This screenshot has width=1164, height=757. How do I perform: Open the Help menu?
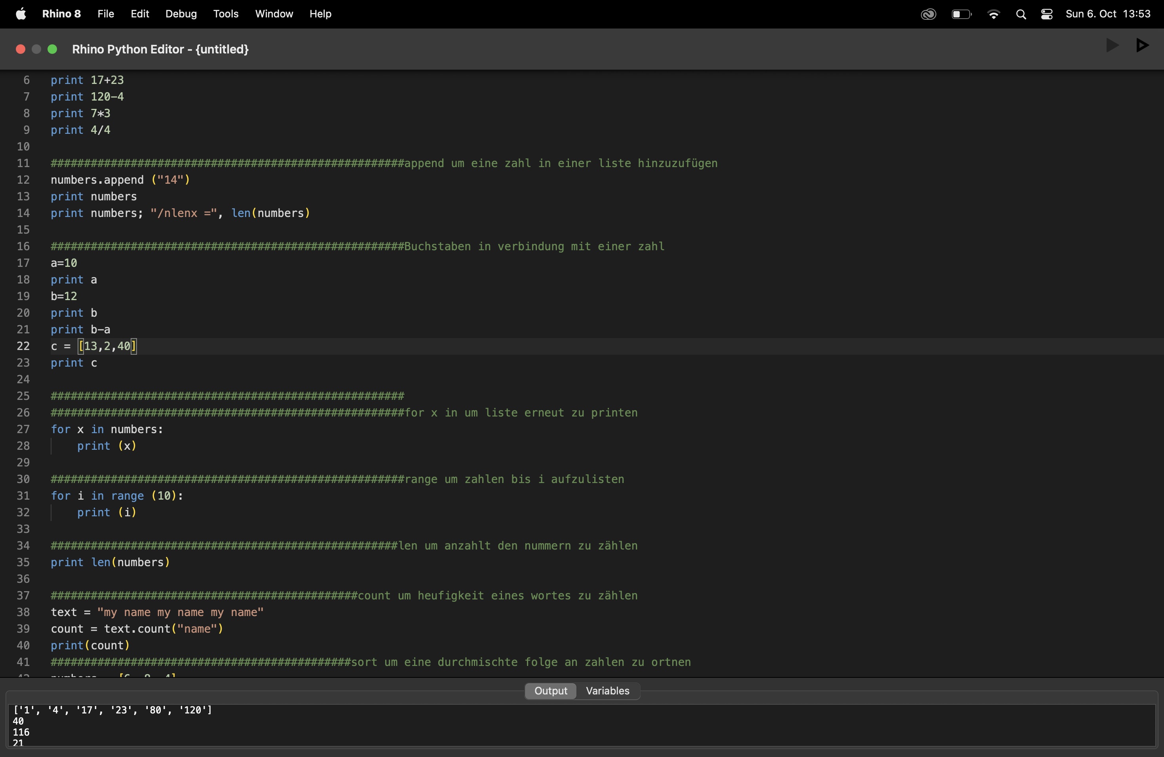320,14
